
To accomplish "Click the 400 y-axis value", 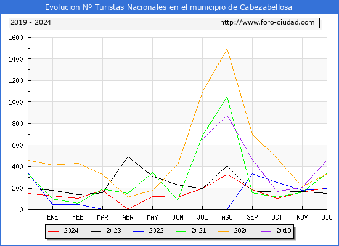I will pos(17,167).
